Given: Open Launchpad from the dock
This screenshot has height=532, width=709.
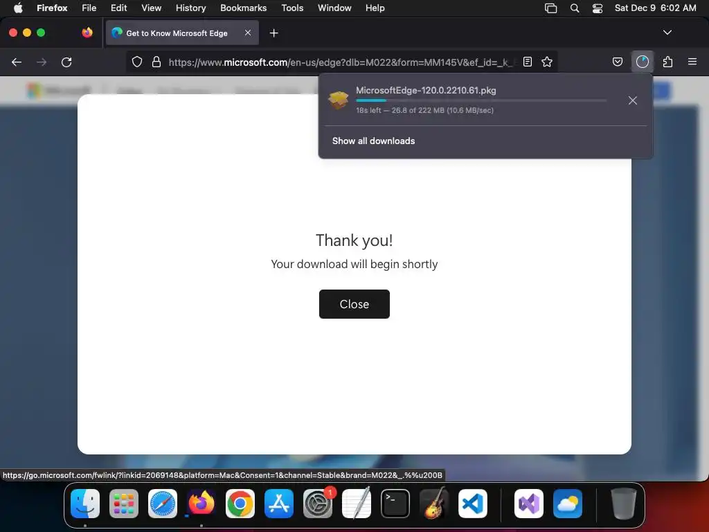Looking at the screenshot, I should [x=124, y=504].
